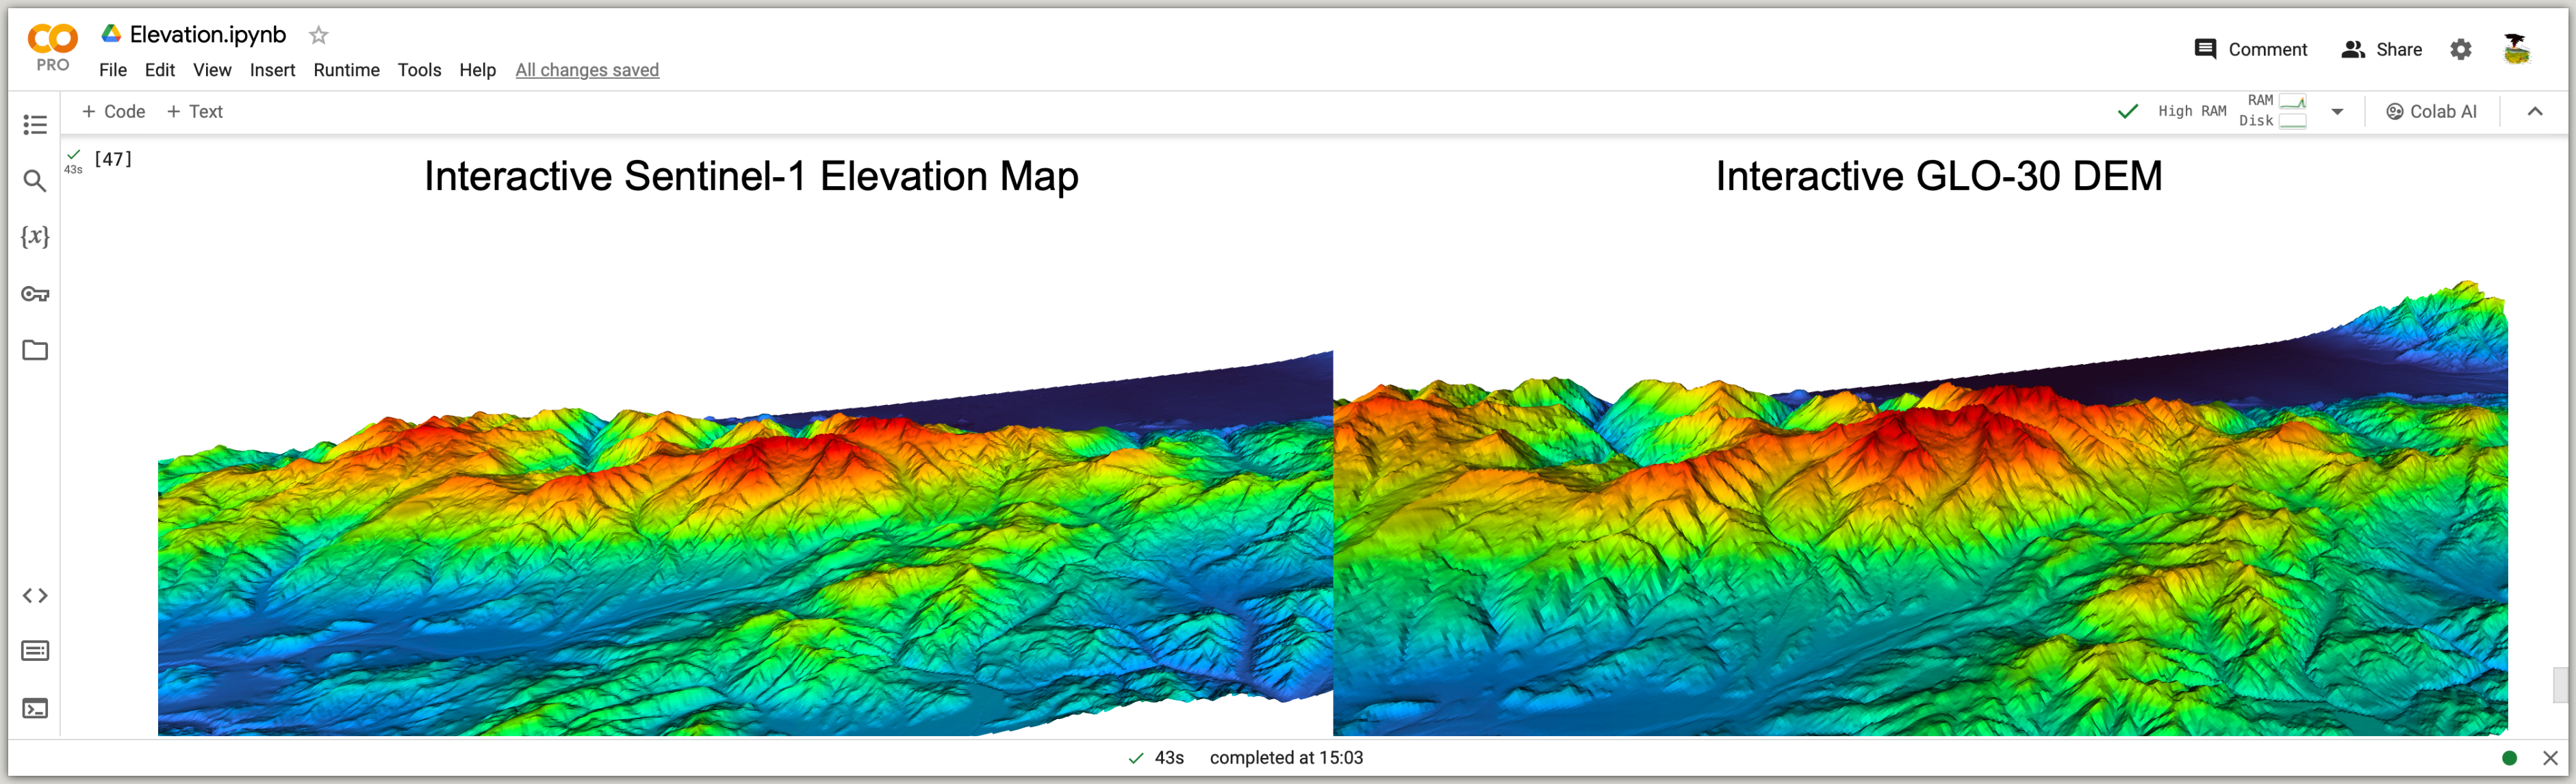This screenshot has width=2576, height=784.
Task: Expand the runtime connection options dropdown
Action: pos(2337,112)
